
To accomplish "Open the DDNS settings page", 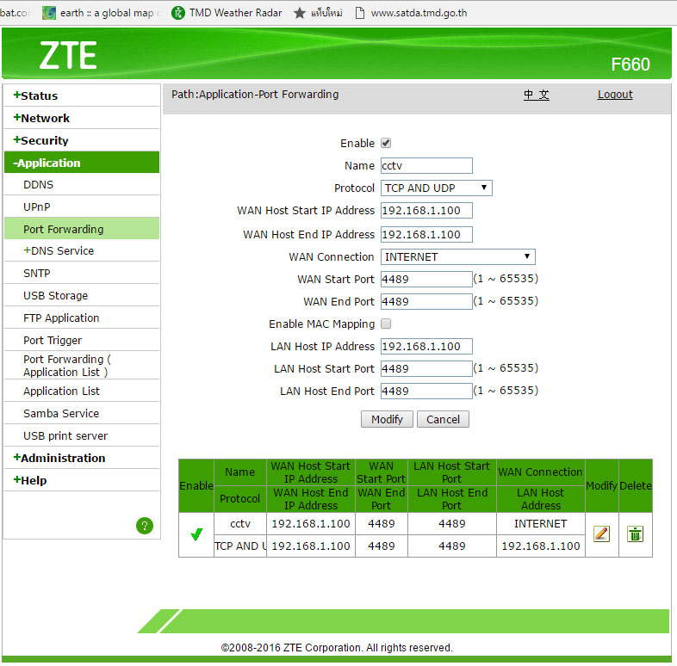I will (x=39, y=185).
